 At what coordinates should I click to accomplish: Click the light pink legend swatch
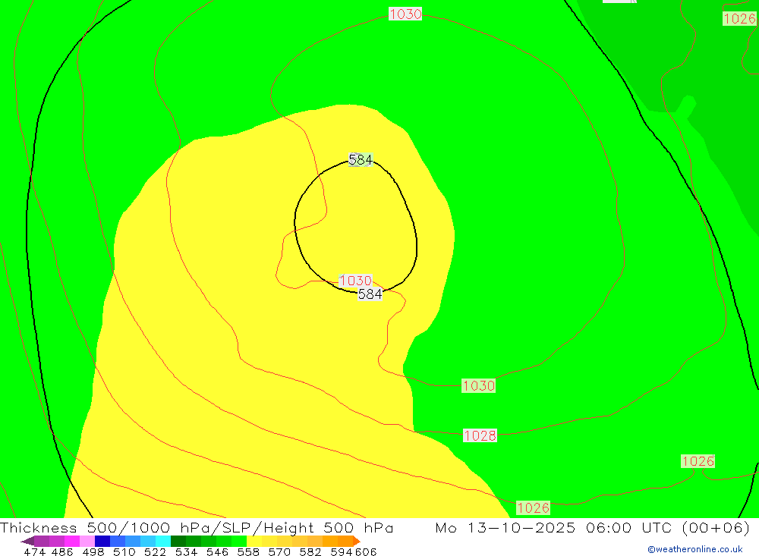[x=87, y=541]
